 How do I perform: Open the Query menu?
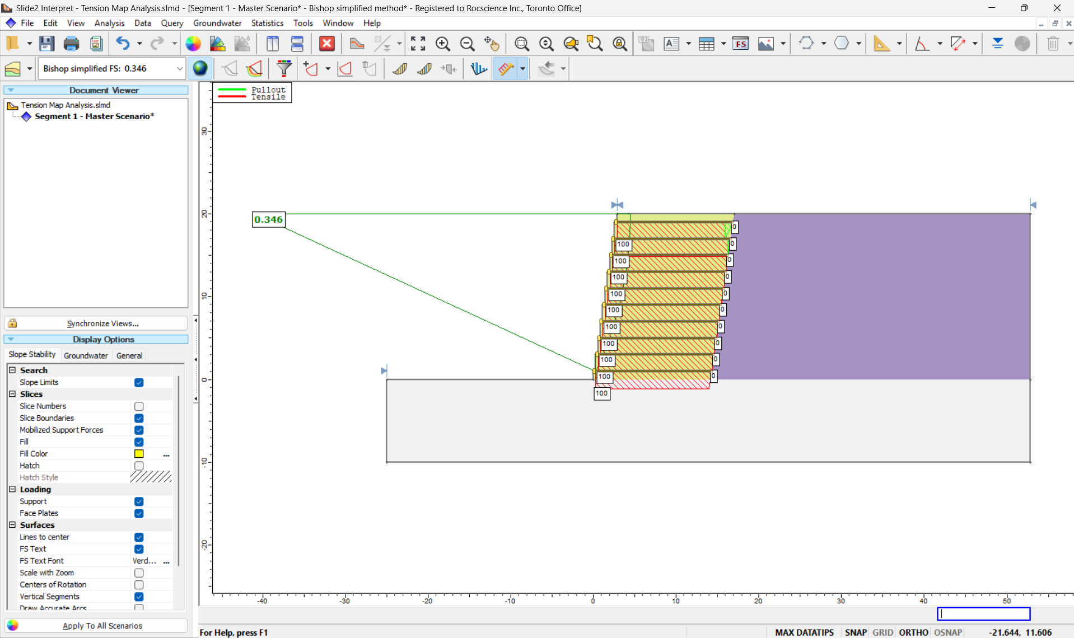pyautogui.click(x=172, y=23)
